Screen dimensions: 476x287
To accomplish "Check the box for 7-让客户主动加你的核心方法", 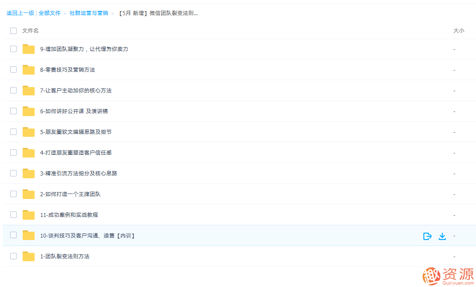I will coord(13,90).
